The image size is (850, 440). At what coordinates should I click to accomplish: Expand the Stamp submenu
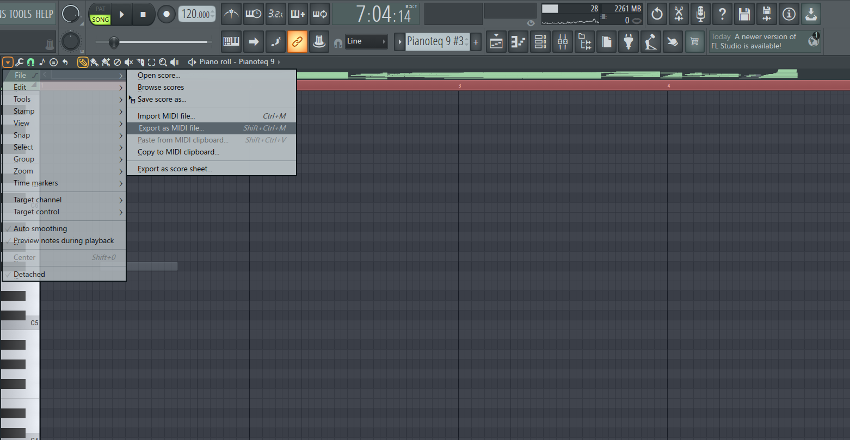click(64, 111)
